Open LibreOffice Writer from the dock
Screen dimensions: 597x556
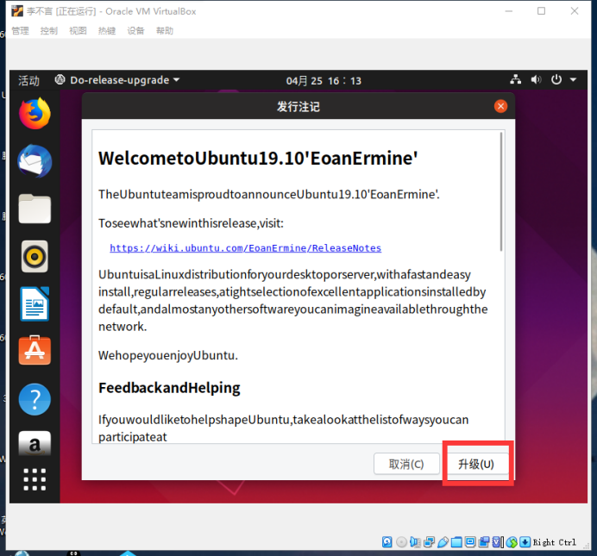point(35,303)
